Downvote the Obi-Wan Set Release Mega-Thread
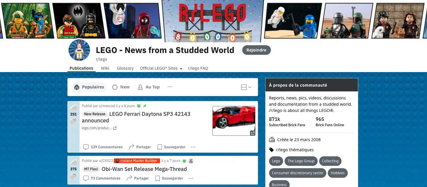 [73, 176]
